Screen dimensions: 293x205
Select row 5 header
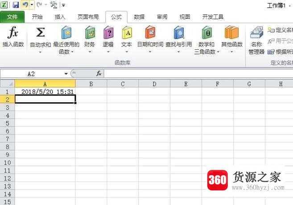[x=7, y=123]
